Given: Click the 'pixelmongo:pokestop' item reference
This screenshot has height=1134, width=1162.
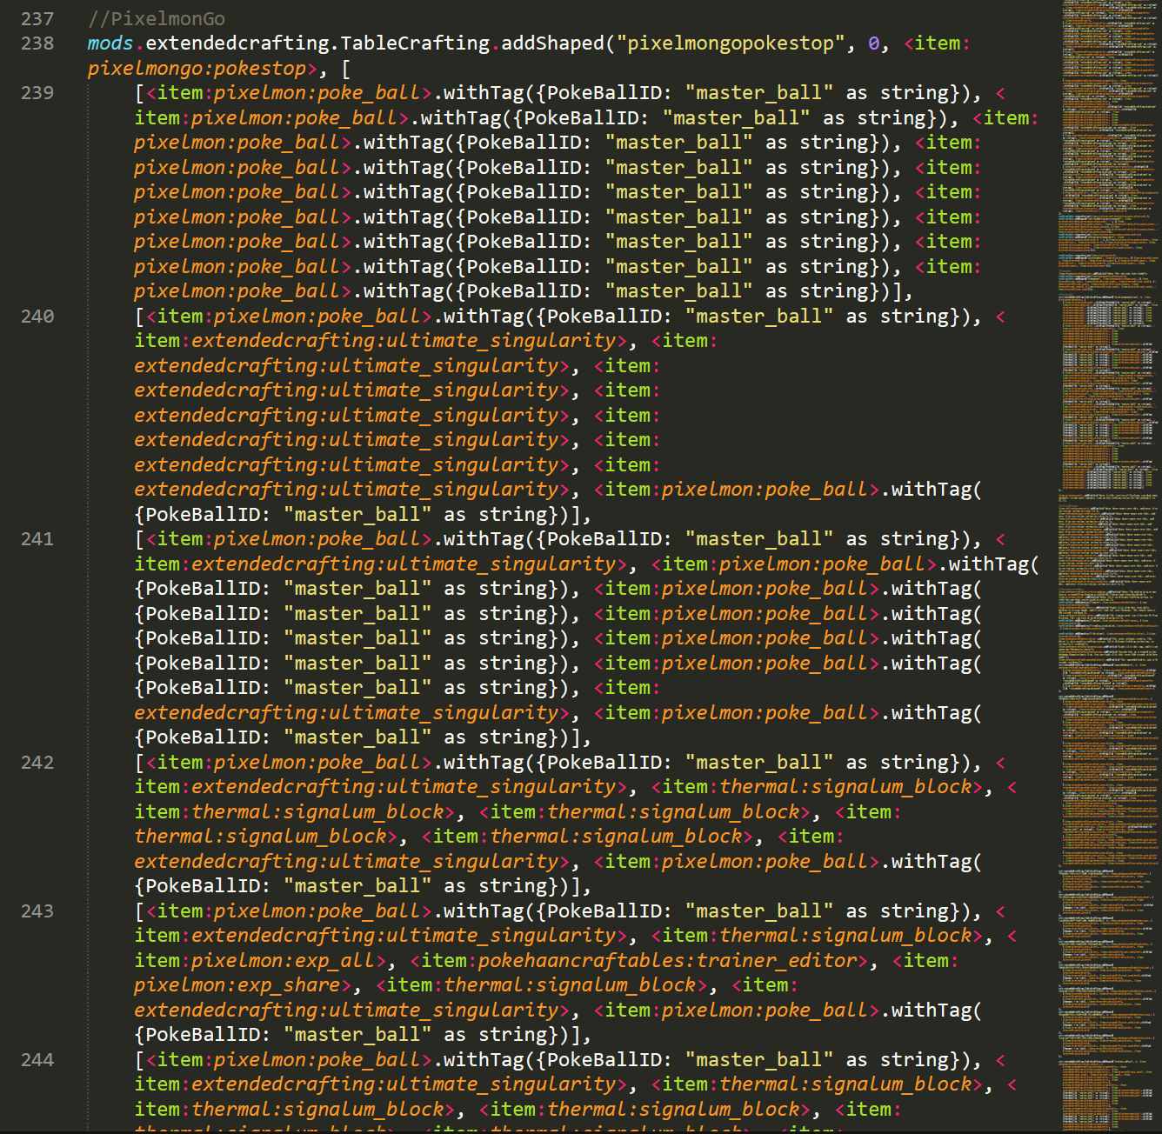Looking at the screenshot, I should coord(197,69).
